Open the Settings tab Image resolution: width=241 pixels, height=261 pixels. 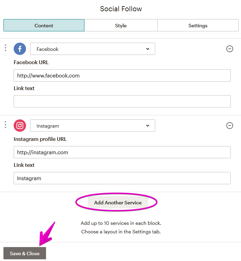coord(198,25)
